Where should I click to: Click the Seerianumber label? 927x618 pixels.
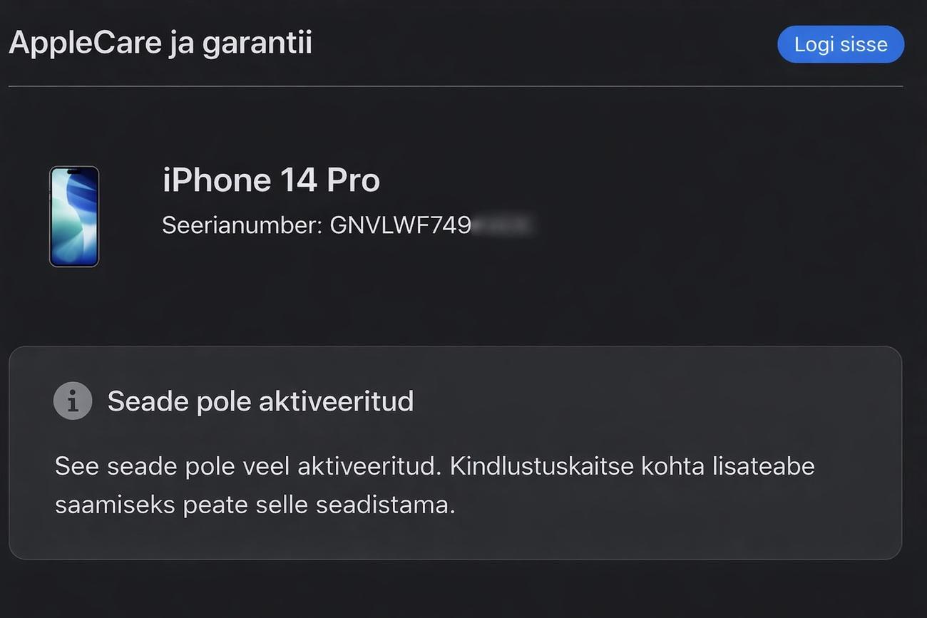tap(242, 225)
